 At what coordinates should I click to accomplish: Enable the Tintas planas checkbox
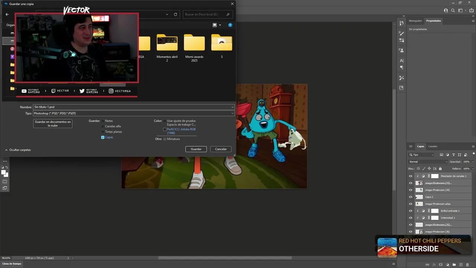[103, 132]
